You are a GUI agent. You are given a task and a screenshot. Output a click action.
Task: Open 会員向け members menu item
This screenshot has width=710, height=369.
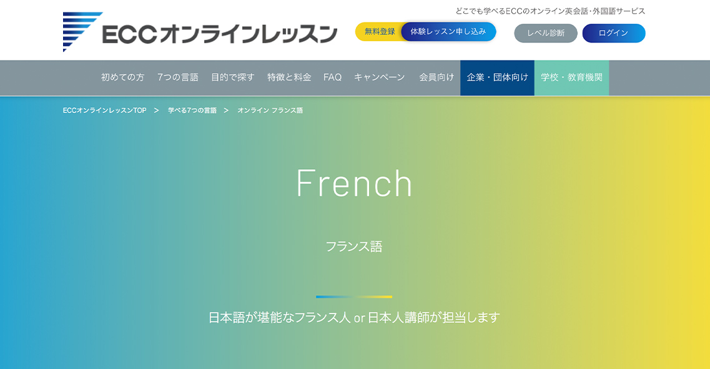[x=436, y=77]
